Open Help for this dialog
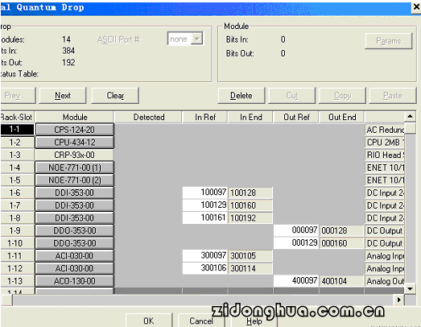Viewport: 421px width, 327px height. [254, 321]
